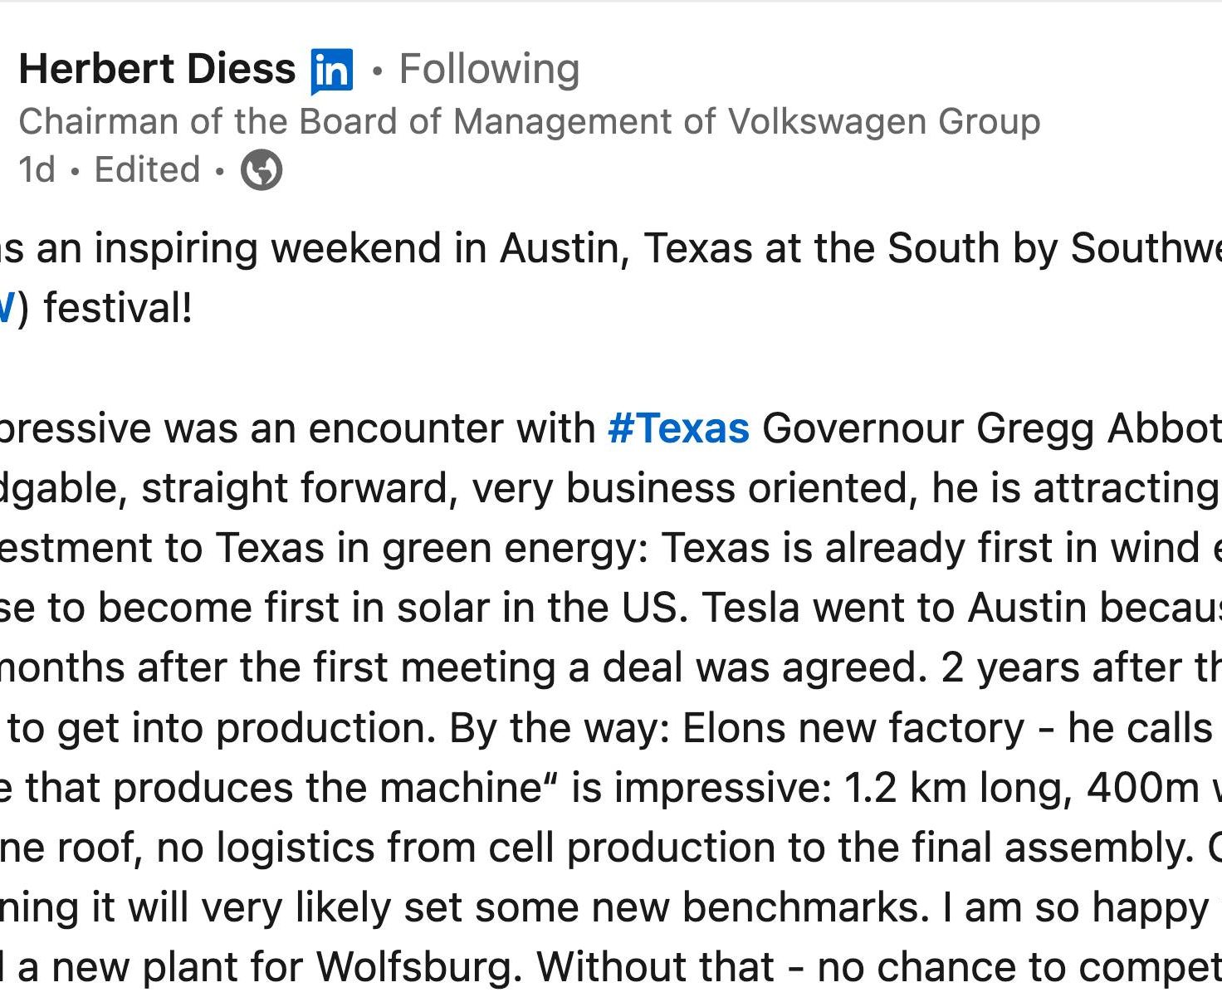Click the partial blue SXSW hashtag before festival
The image size is (1222, 1002).
pyautogui.click(x=7, y=308)
